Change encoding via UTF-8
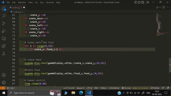 89,88
